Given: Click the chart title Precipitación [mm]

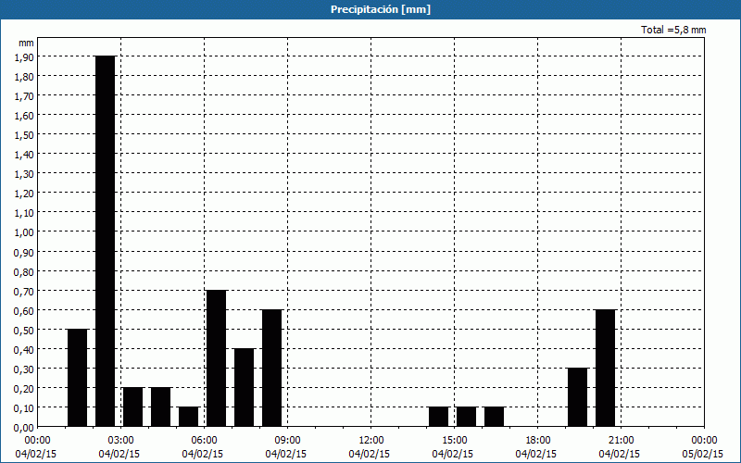Looking at the screenshot, I should (381, 9).
